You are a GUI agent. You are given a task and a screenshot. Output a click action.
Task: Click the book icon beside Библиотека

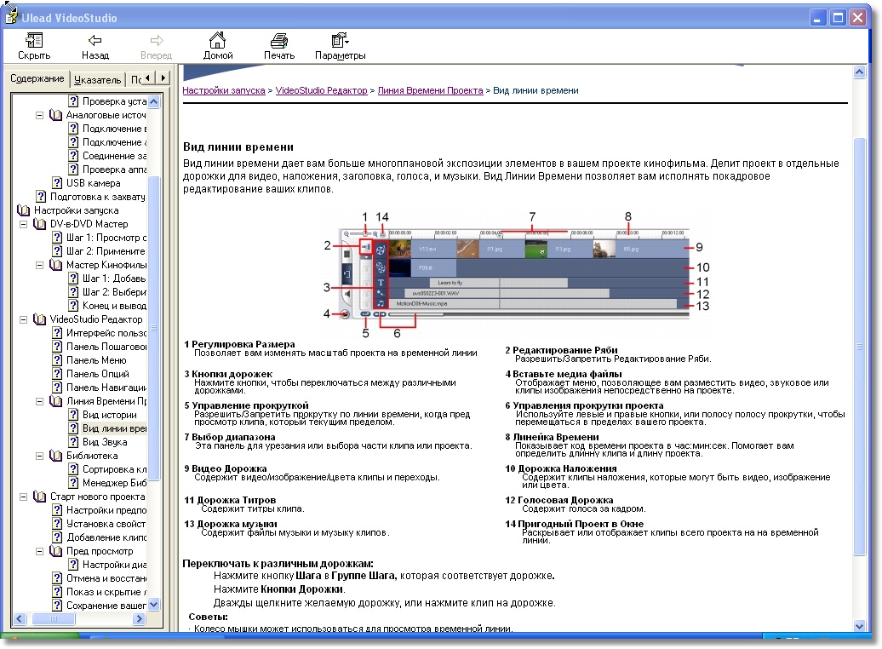pos(56,456)
